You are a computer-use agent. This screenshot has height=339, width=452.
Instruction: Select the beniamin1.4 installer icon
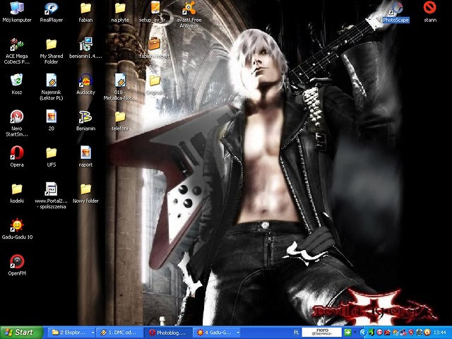click(85, 48)
